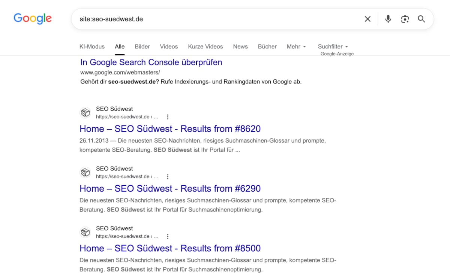Viewport: 450px width, 279px height.
Task: Click SEO Südwest favicon of first result
Action: 85,113
